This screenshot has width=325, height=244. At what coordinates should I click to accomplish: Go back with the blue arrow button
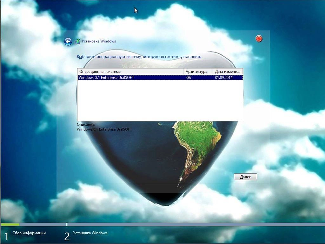point(68,42)
